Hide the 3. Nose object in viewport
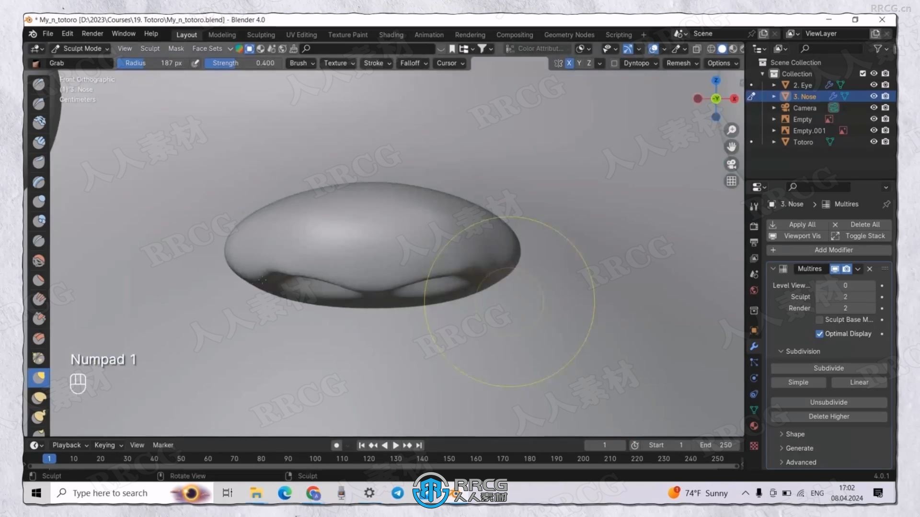920x517 pixels. coord(874,96)
